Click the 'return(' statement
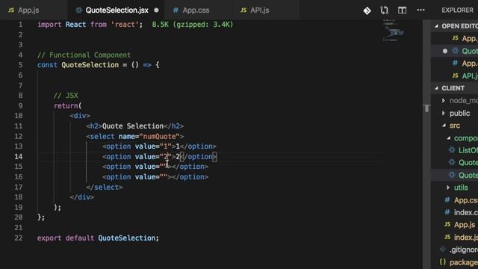Screen dimensions: 478x269 coord(68,106)
